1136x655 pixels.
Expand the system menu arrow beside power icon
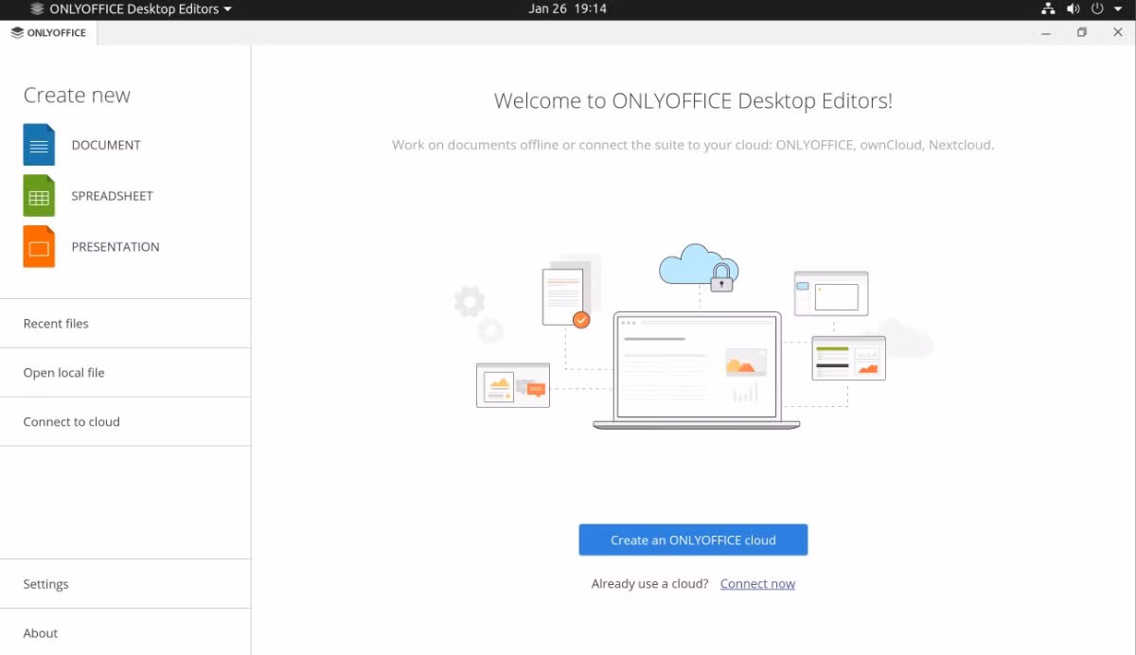pyautogui.click(x=1117, y=9)
